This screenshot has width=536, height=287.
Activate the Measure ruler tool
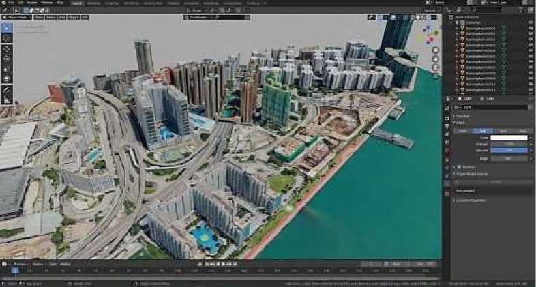click(x=7, y=100)
